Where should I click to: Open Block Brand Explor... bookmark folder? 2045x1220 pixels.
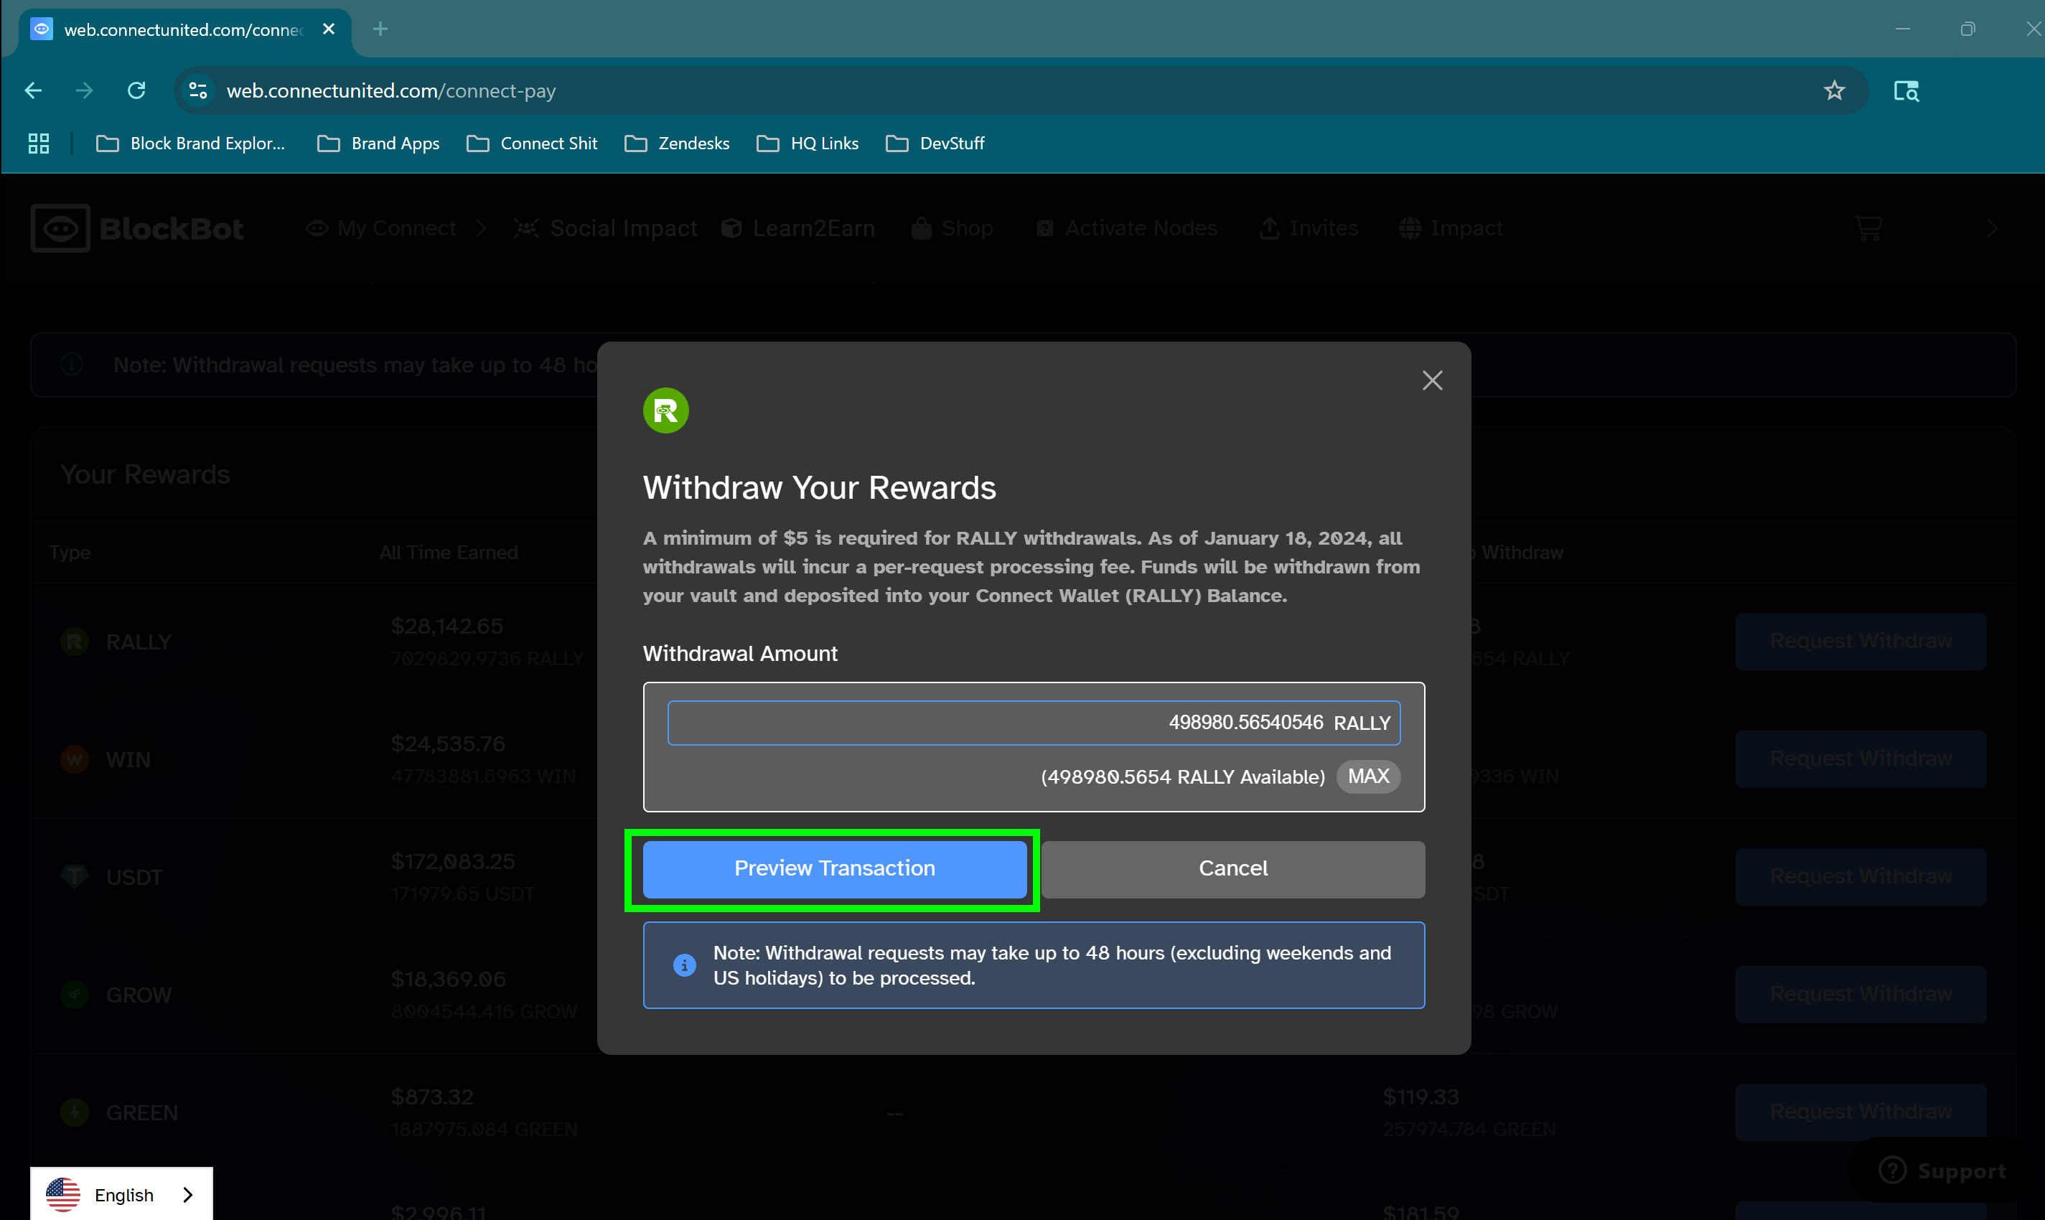click(191, 143)
